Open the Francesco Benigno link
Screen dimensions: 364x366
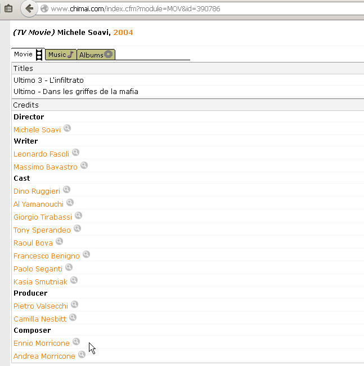click(x=47, y=256)
